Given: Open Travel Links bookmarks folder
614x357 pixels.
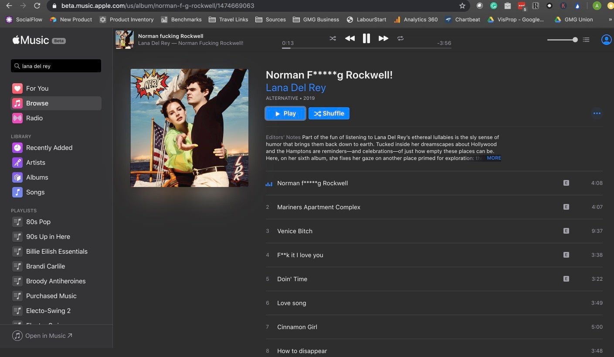Looking at the screenshot, I should (x=228, y=20).
